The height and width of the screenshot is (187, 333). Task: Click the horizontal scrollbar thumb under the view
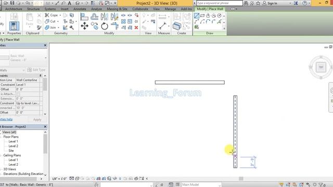(x=241, y=179)
